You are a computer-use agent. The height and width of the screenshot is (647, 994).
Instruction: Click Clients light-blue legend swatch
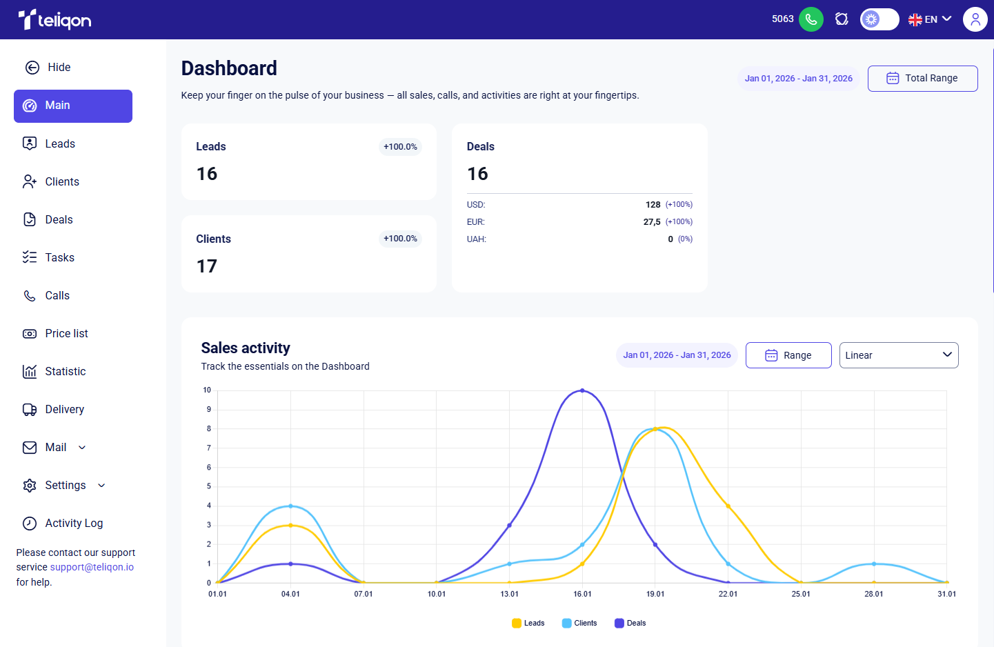[x=567, y=624]
